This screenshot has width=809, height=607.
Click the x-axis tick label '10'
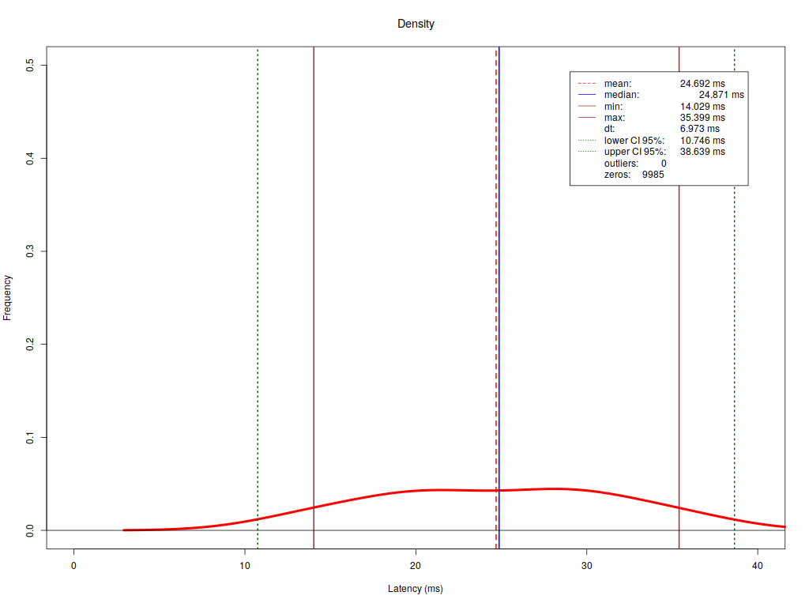245,566
